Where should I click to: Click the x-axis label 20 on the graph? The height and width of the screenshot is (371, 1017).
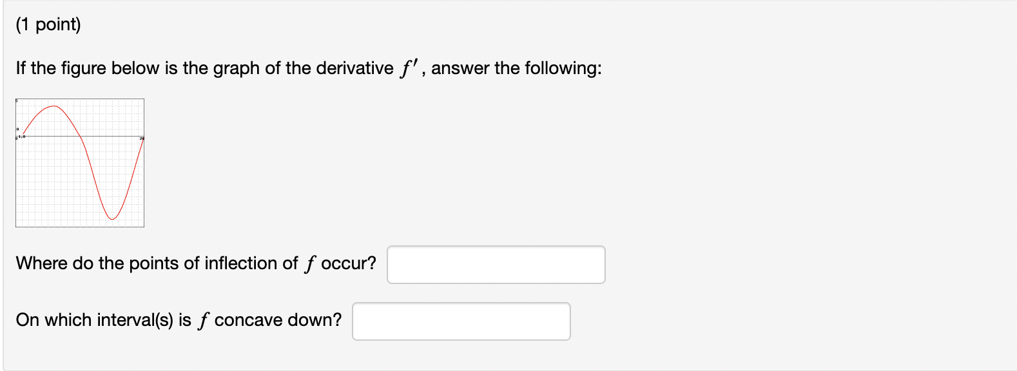142,138
